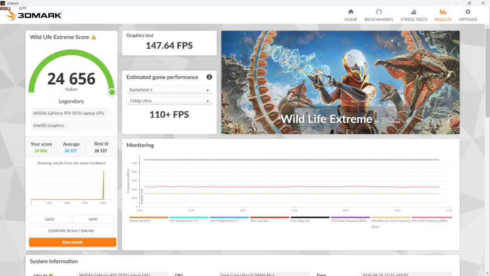This screenshot has width=490, height=276.
Task: Click the green score gauge indicator dot
Action: click(112, 92)
